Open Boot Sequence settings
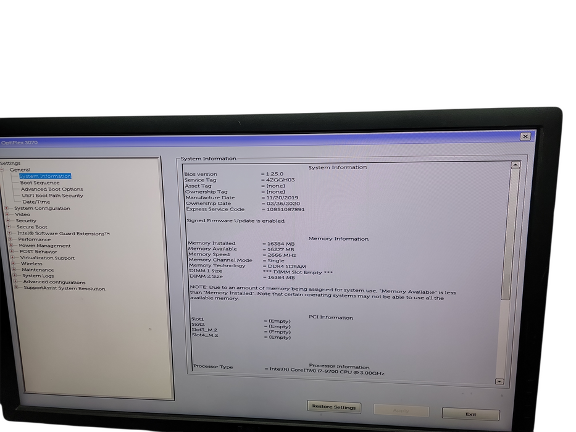Image resolution: width=576 pixels, height=432 pixels. (x=40, y=183)
